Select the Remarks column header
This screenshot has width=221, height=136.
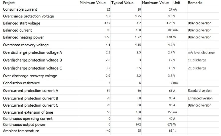pyautogui.click(x=195, y=3)
